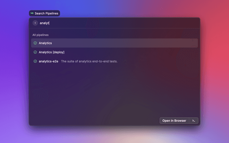Click the Open in Browser button
The image size is (229, 143).
click(174, 121)
